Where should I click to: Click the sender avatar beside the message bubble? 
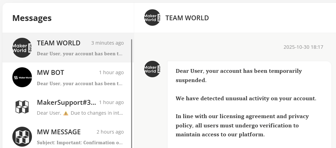tap(152, 69)
